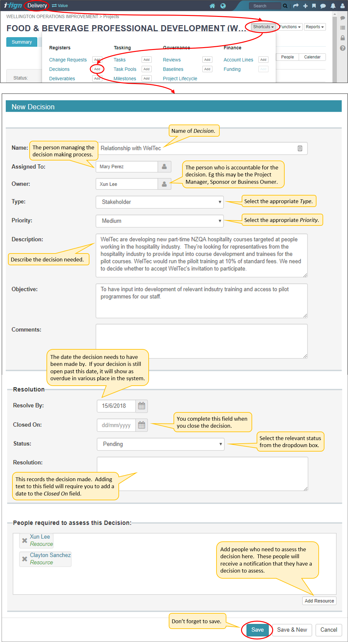Open the Functions dropdown
Screen dimensions: 348x642
[x=290, y=27]
